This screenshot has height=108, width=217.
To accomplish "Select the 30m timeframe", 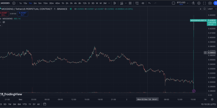I will [x=52, y=3].
